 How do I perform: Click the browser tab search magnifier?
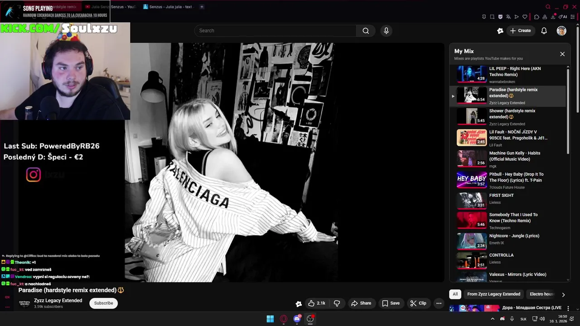pos(548,7)
